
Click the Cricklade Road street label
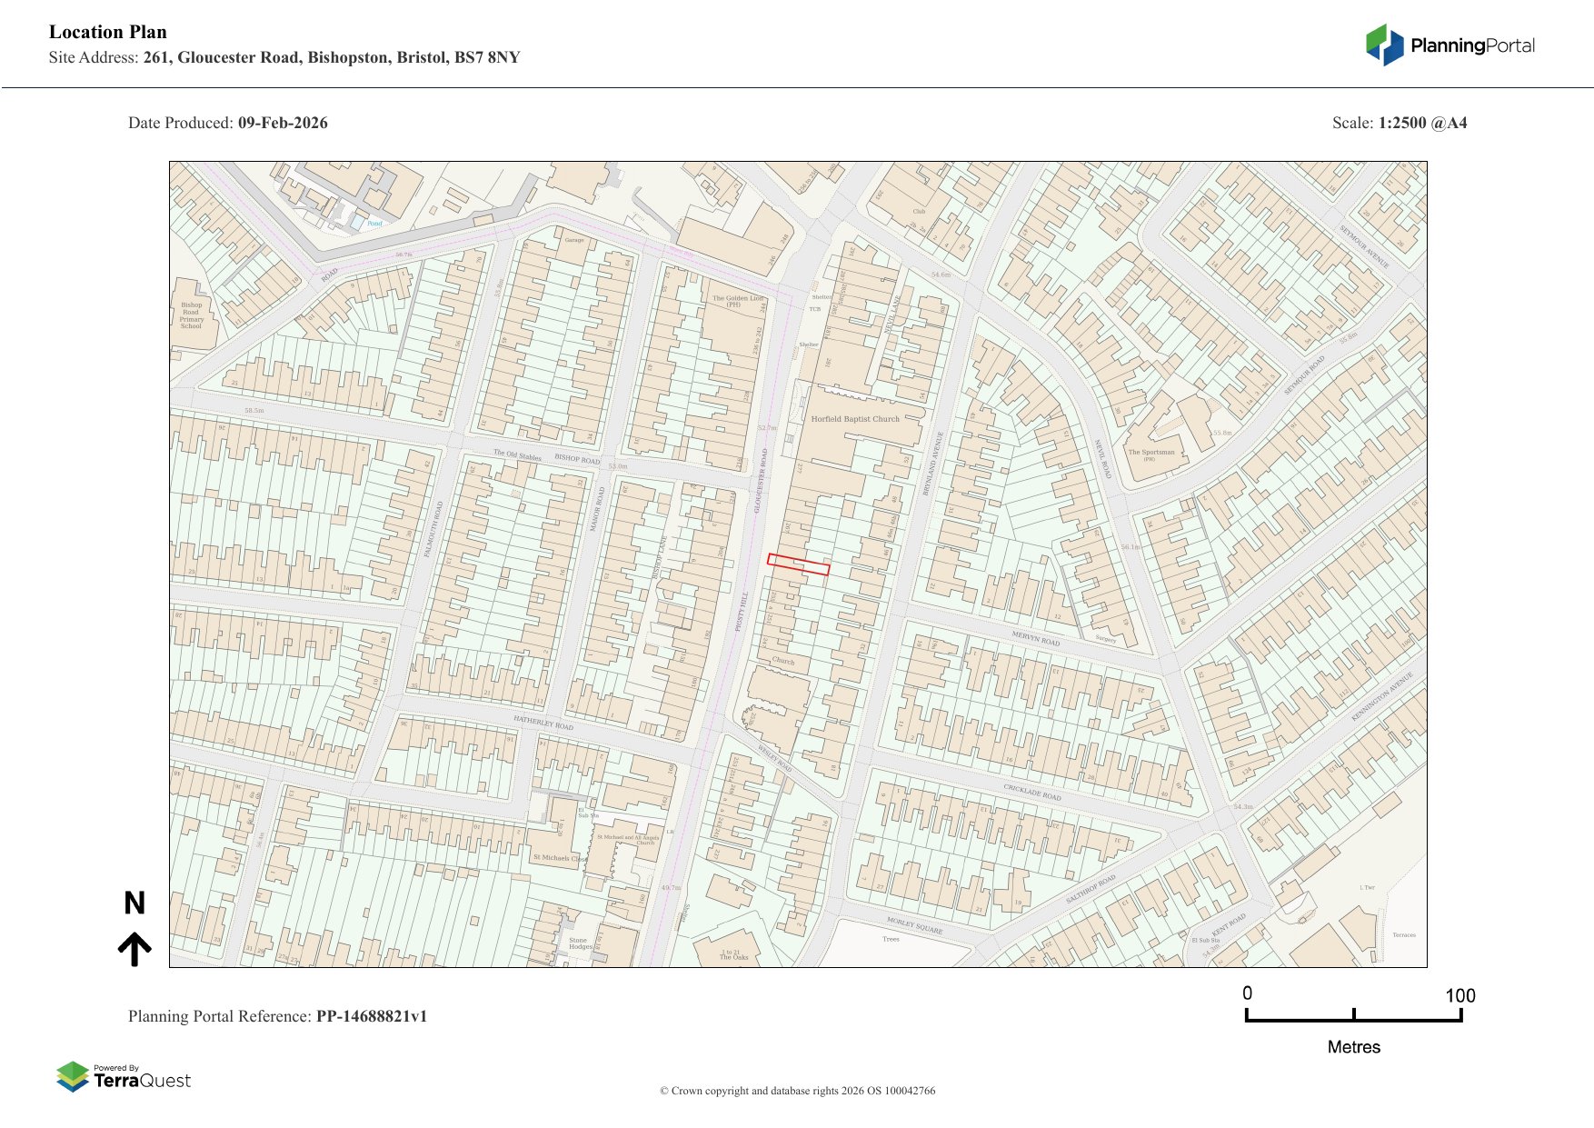pos(1031,792)
